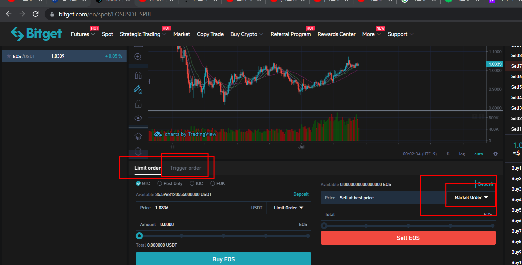Click the Buy5 order book row
522x265 pixels.
pyautogui.click(x=514, y=210)
